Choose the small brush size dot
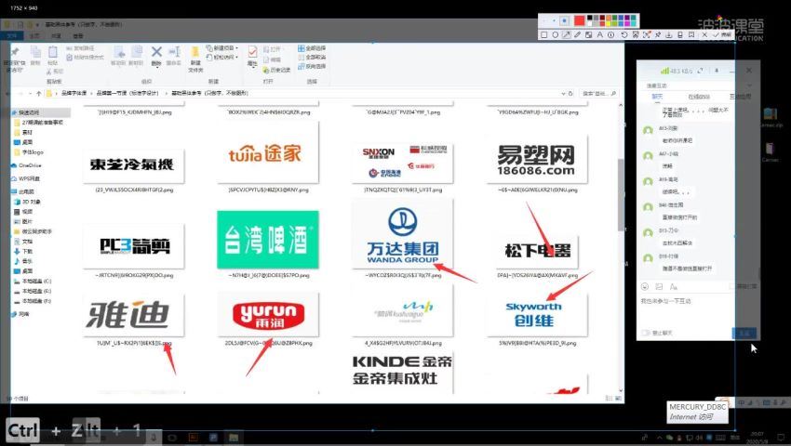The height and width of the screenshot is (446, 791). [x=543, y=20]
